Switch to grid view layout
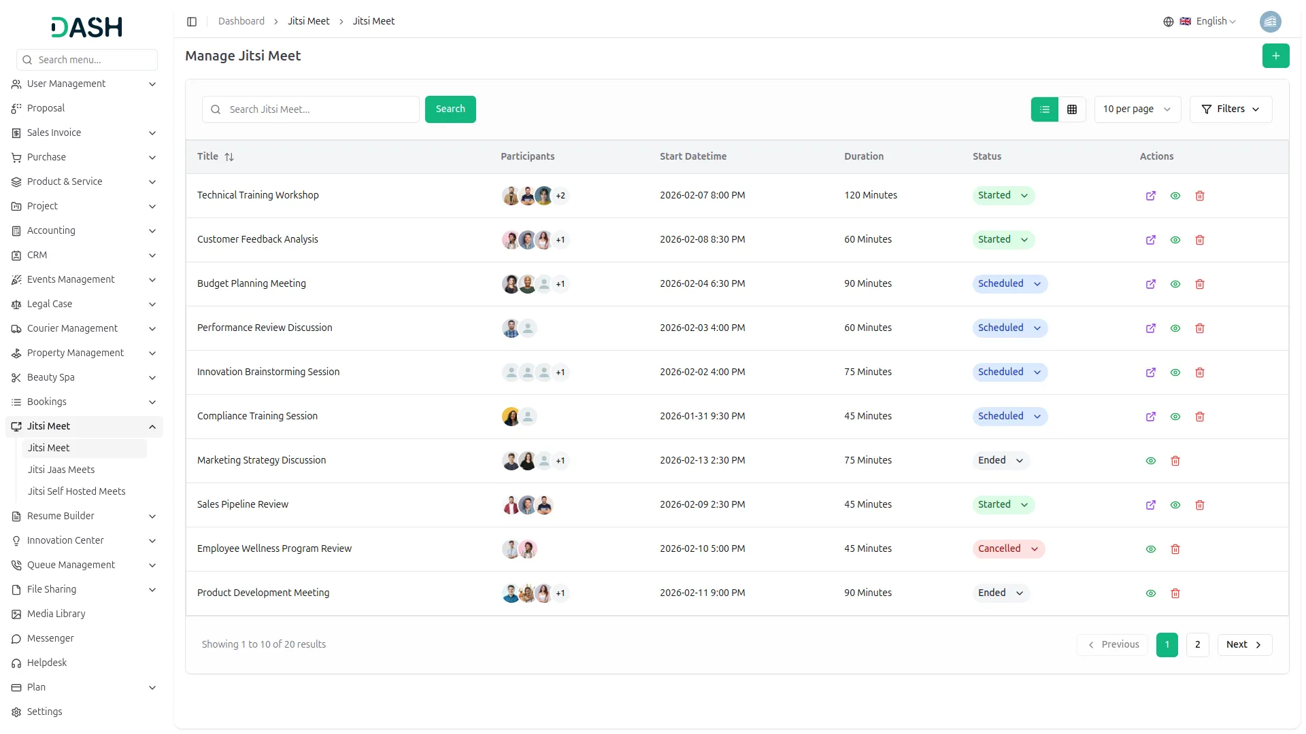The image size is (1306, 734). click(1072, 109)
